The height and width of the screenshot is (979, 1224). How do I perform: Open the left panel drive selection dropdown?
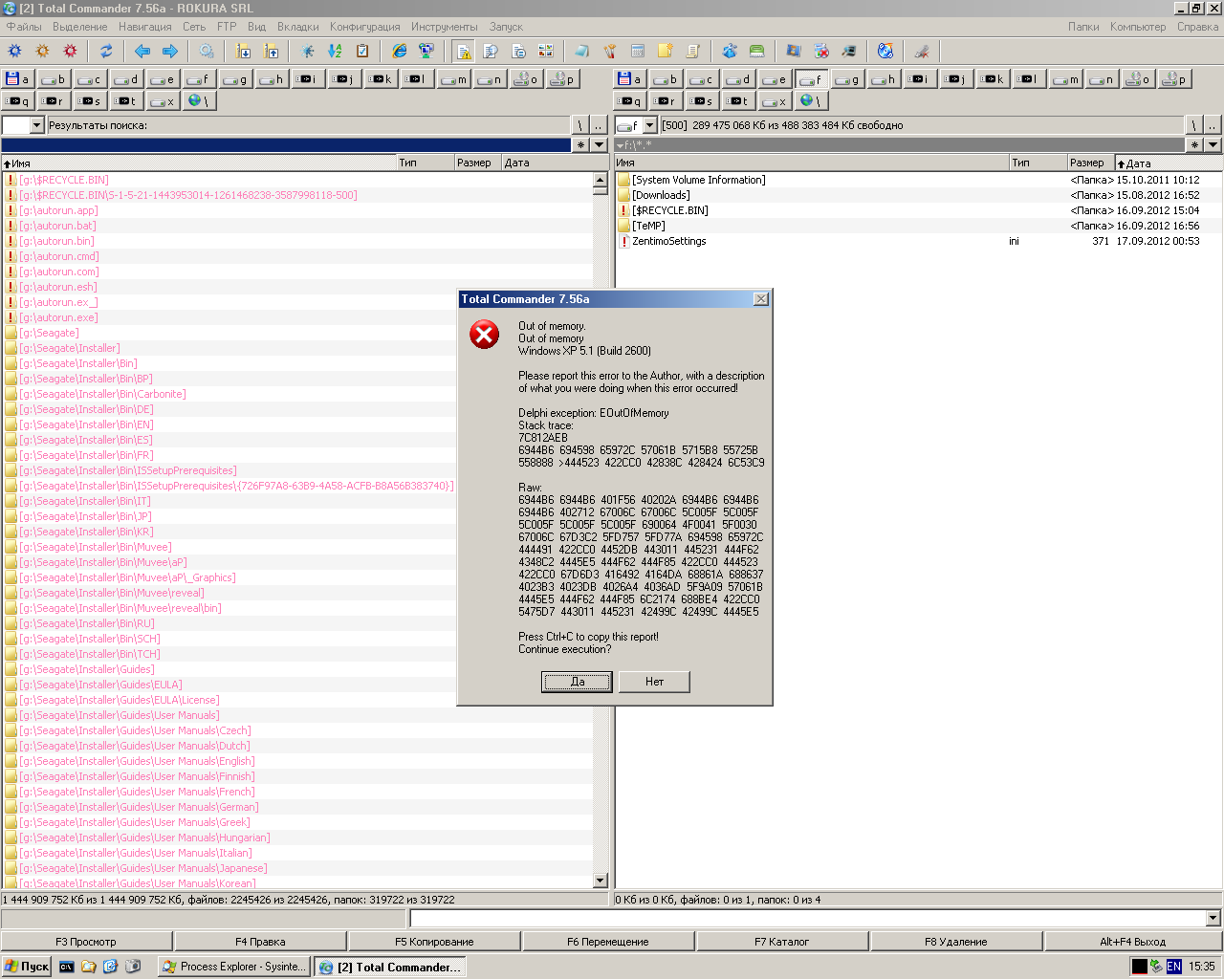click(37, 125)
